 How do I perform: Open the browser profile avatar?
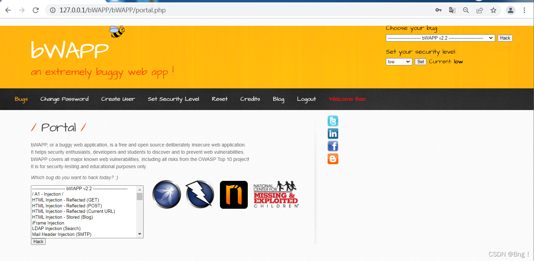click(x=511, y=10)
